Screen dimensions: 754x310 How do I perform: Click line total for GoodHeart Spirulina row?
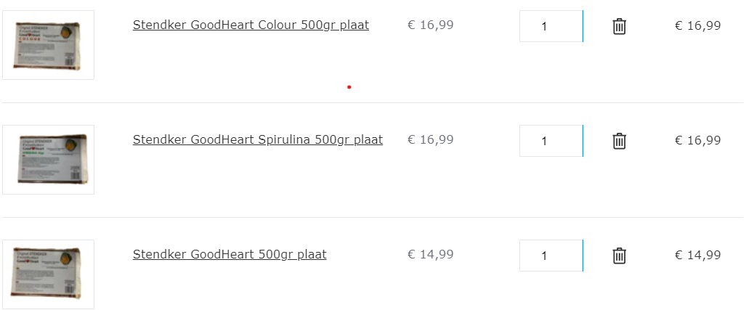697,140
